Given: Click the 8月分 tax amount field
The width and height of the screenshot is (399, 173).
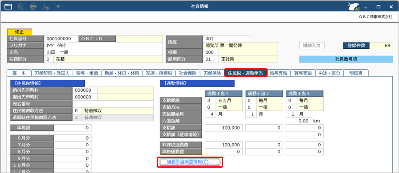Looking at the screenshot, I should point(72,152).
